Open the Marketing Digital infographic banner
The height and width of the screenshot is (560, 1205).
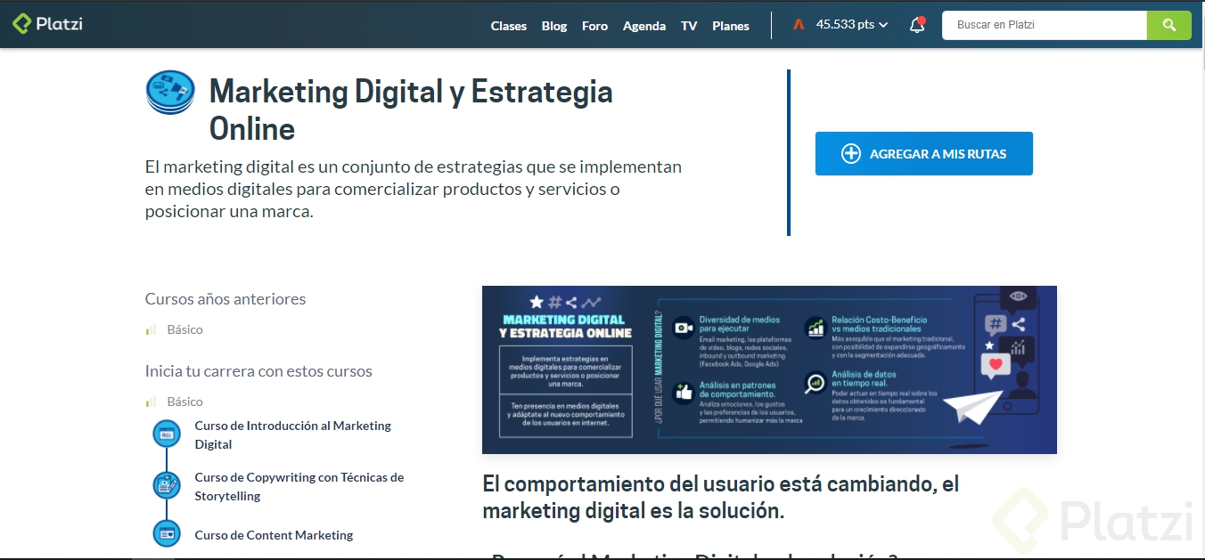point(769,369)
